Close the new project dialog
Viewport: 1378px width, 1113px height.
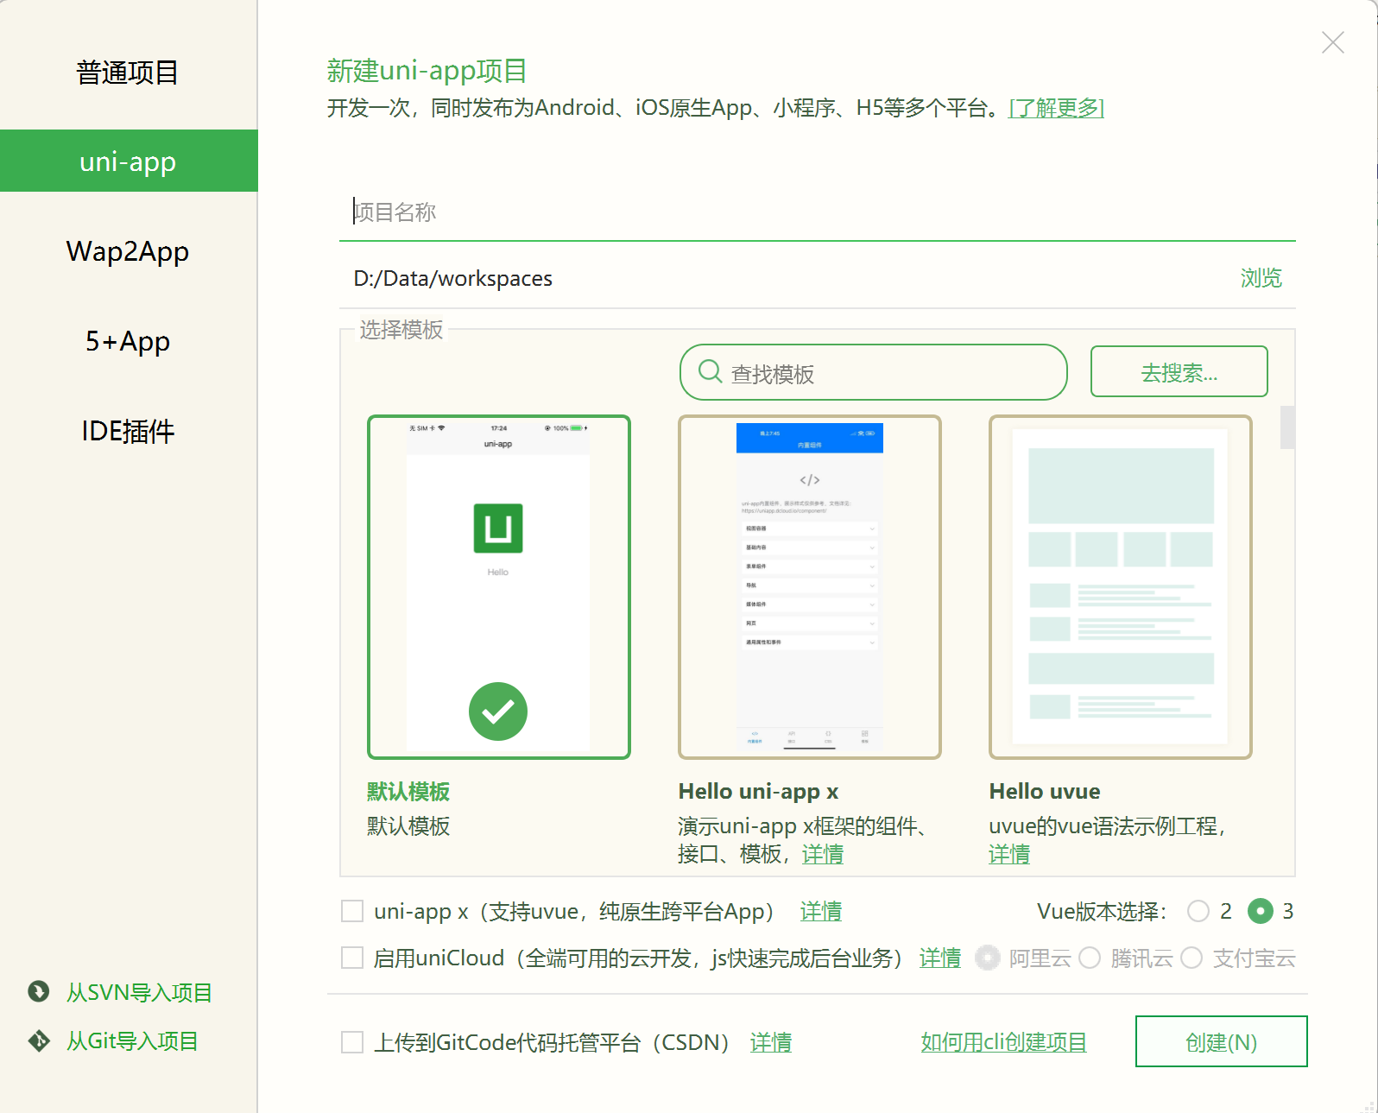[x=1332, y=42]
